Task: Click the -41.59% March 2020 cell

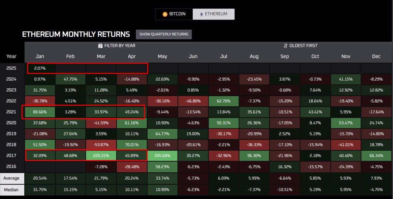Action: point(101,123)
